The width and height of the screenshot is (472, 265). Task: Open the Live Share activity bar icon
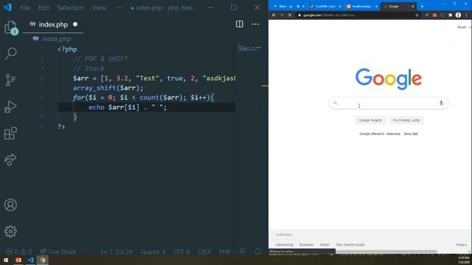[10, 160]
